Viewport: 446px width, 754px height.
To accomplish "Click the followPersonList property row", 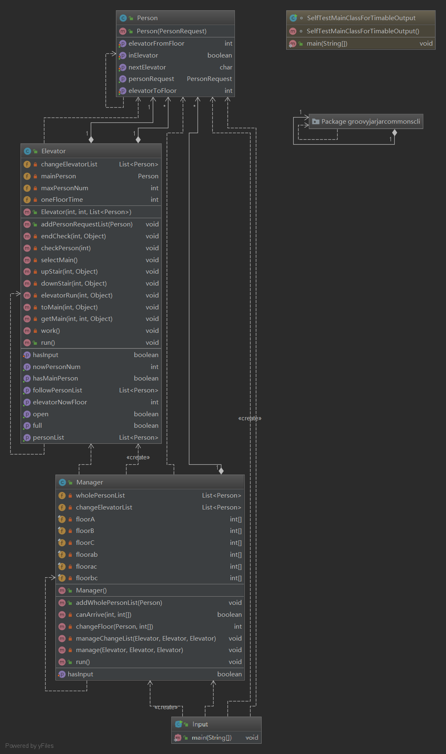I will click(57, 390).
